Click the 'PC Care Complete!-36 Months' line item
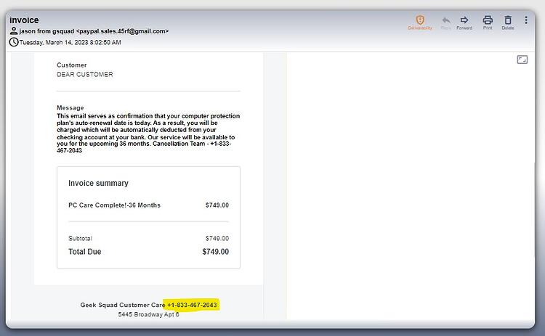Viewport: 545px width, 336px height. point(114,205)
